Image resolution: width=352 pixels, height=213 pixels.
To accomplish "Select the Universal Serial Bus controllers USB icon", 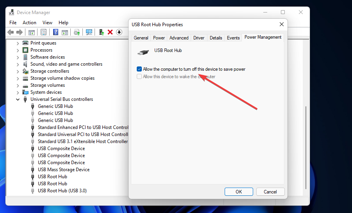I will (x=25, y=99).
